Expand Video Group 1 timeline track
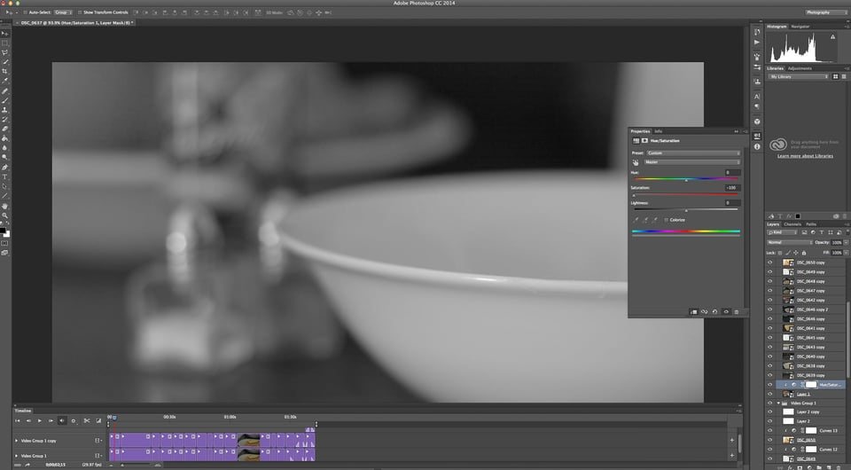 16,456
